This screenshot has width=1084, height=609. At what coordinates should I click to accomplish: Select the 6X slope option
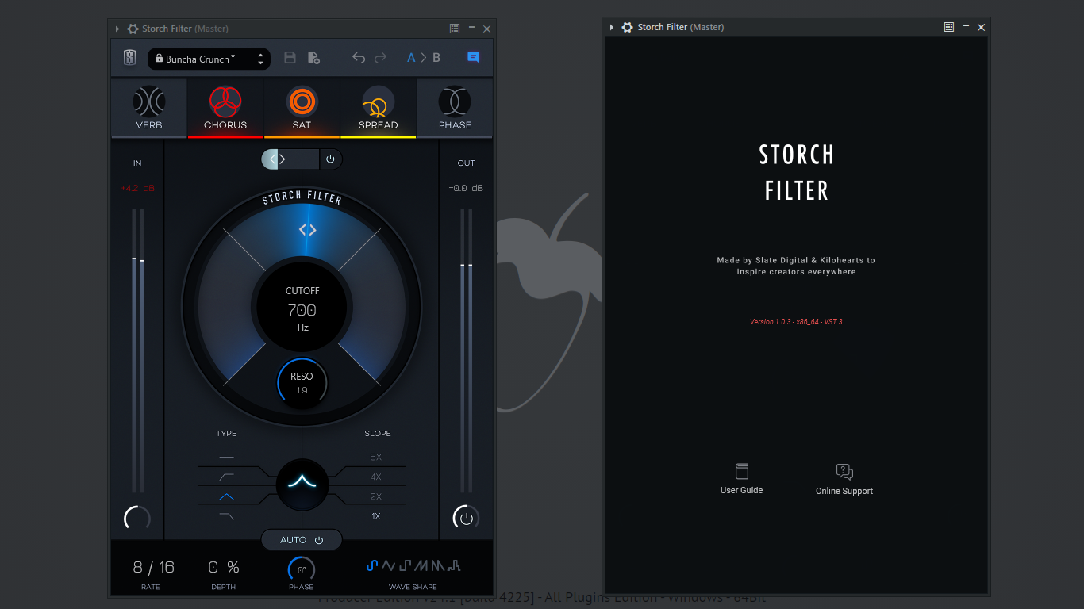point(376,458)
